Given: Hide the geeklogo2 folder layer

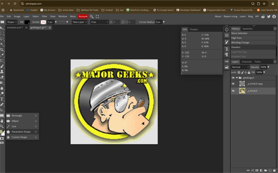Looking at the screenshot, I should pyautogui.click(x=233, y=78).
